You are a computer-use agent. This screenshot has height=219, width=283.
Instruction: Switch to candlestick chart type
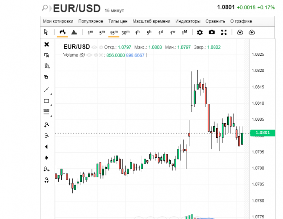click(x=63, y=32)
